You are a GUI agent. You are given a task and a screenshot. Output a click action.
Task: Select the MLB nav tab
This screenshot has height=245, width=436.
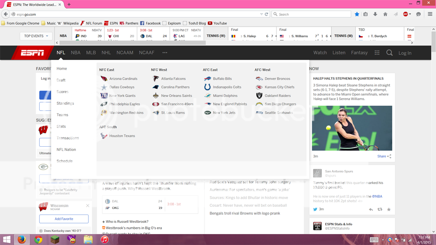click(91, 53)
